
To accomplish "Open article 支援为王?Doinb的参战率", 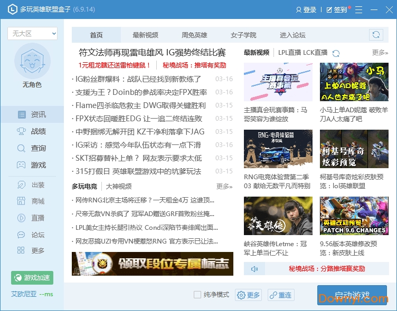I will 141,92.
